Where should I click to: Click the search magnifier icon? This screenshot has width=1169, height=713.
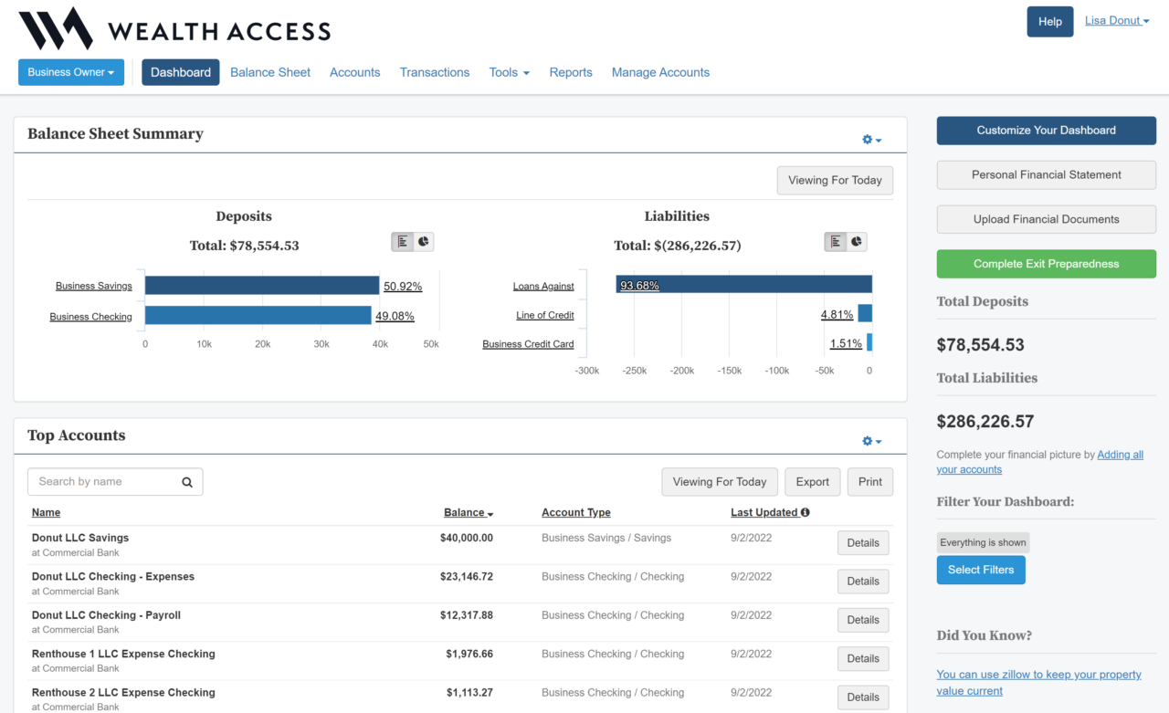[187, 482]
